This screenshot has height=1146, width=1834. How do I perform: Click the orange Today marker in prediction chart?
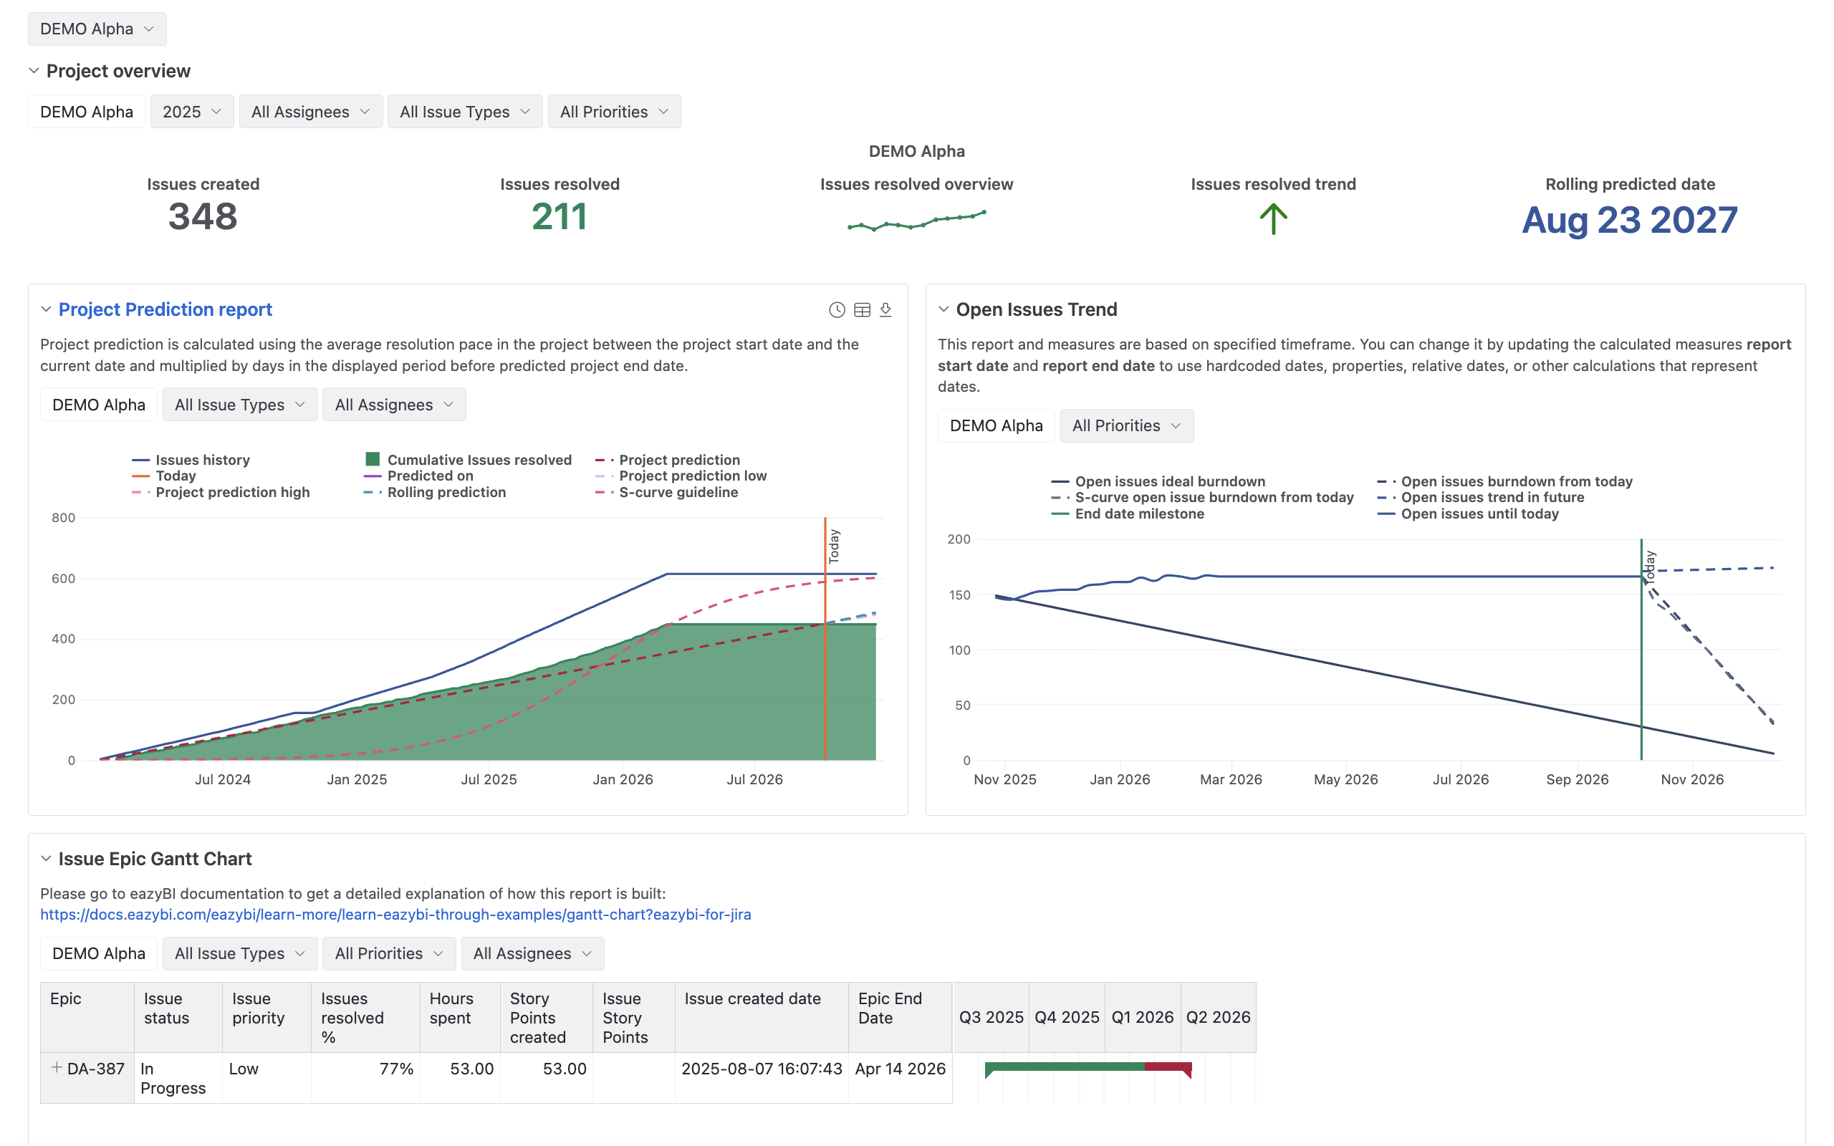pyautogui.click(x=825, y=638)
